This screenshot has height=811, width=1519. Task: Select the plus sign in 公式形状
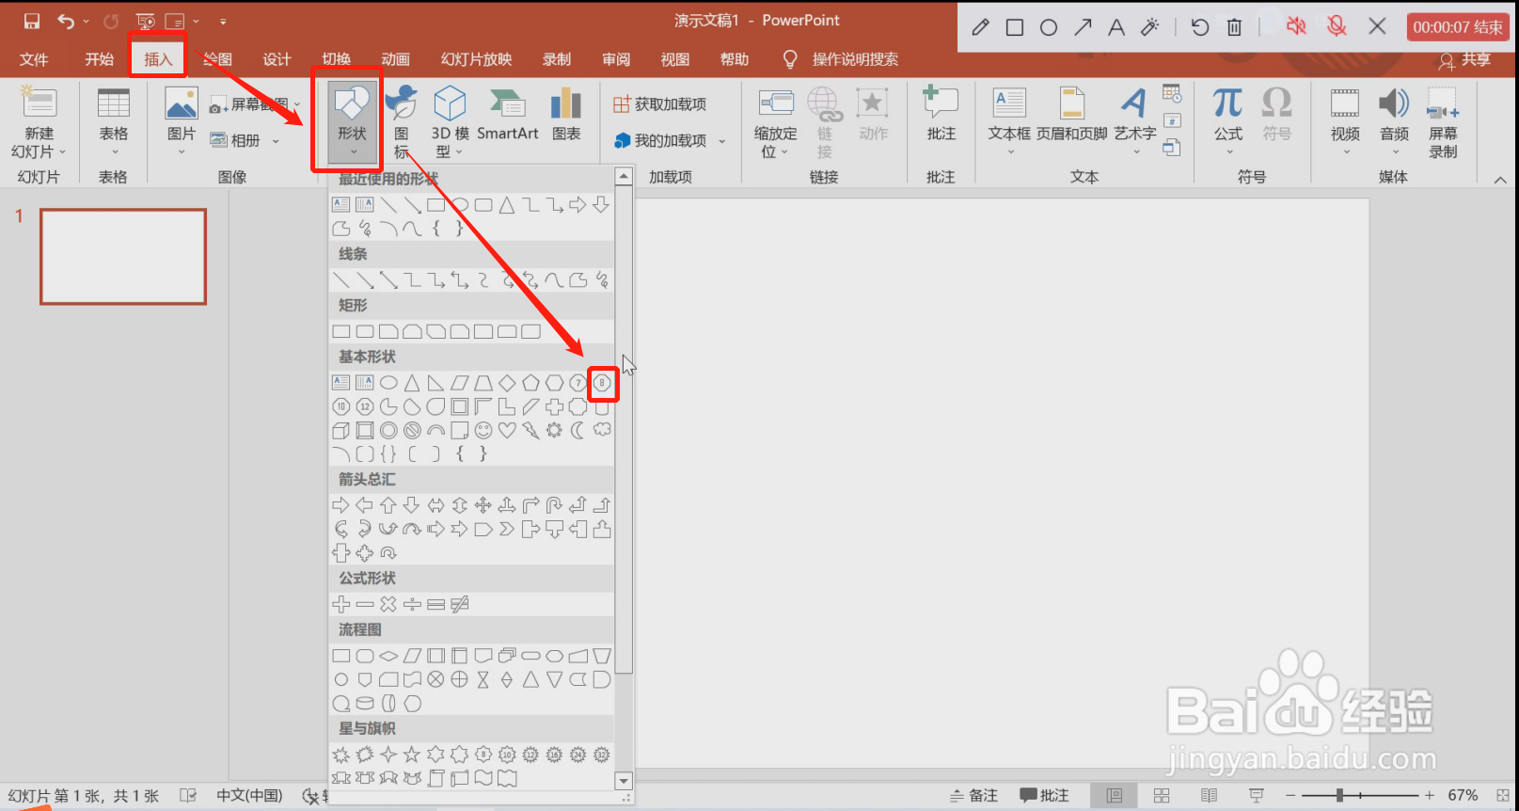[x=341, y=604]
